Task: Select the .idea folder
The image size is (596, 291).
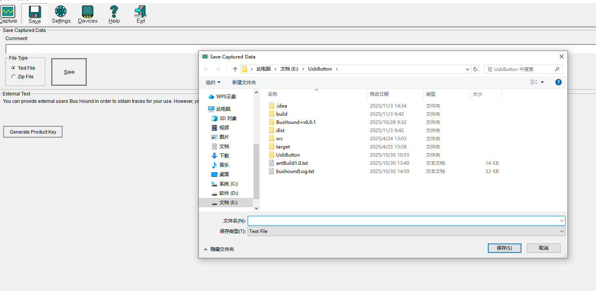Action: point(281,106)
